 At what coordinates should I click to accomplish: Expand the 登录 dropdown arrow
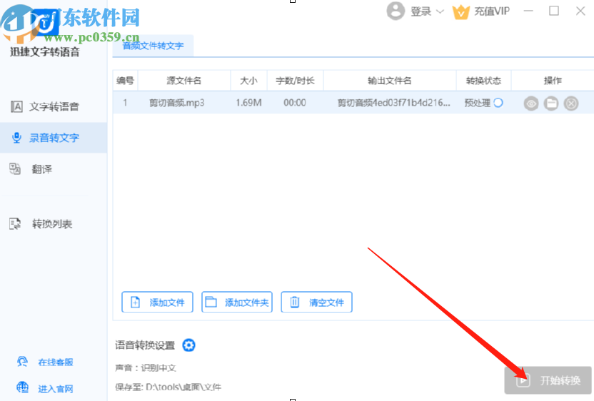tap(440, 11)
